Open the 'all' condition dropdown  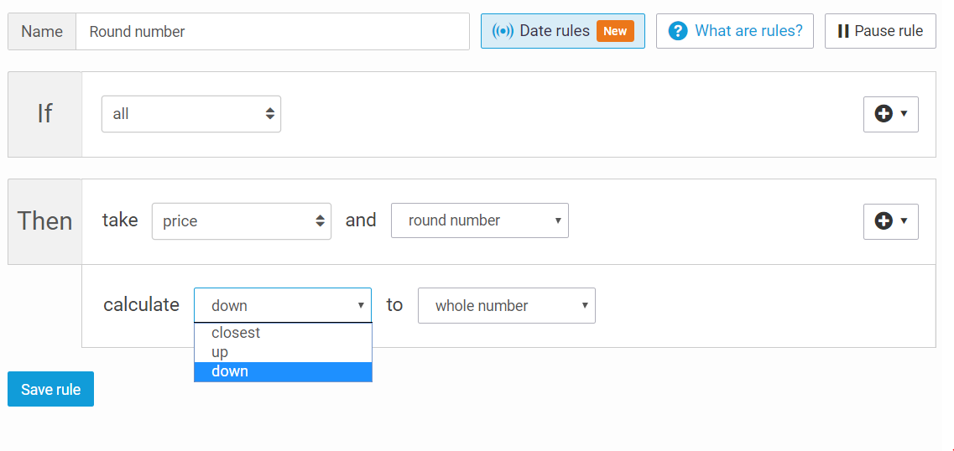coord(191,114)
